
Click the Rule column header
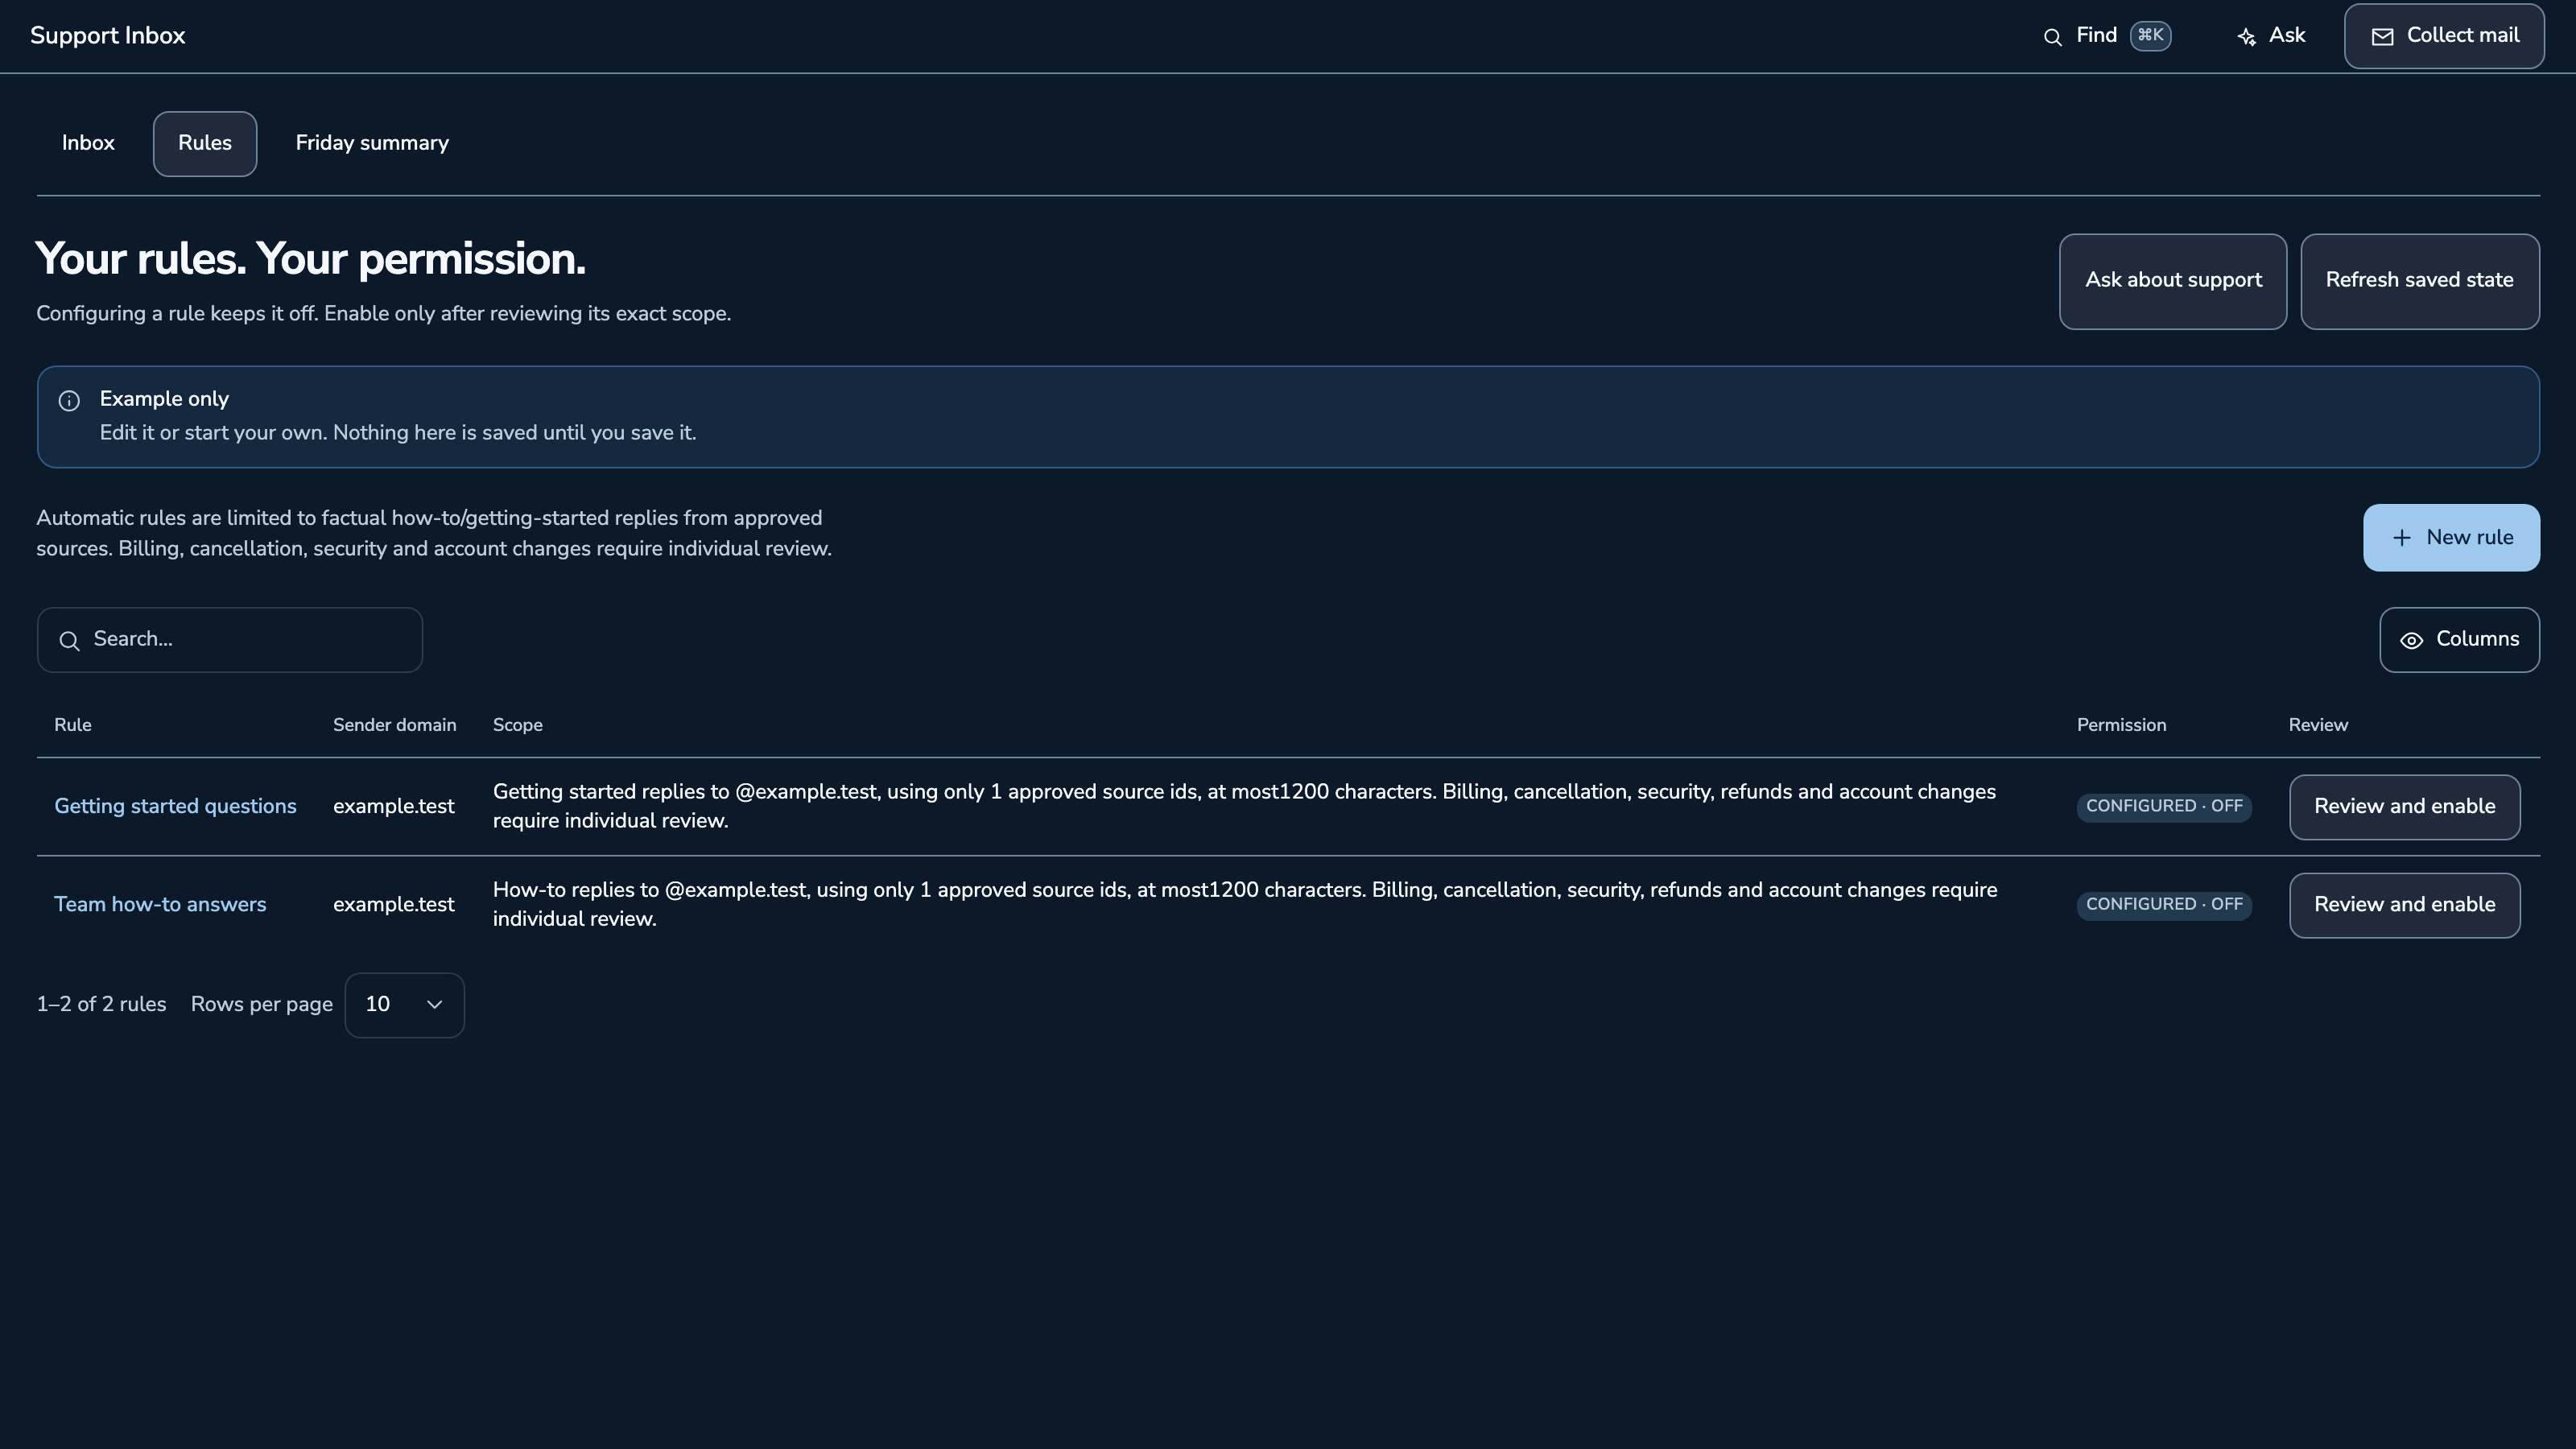(73, 726)
